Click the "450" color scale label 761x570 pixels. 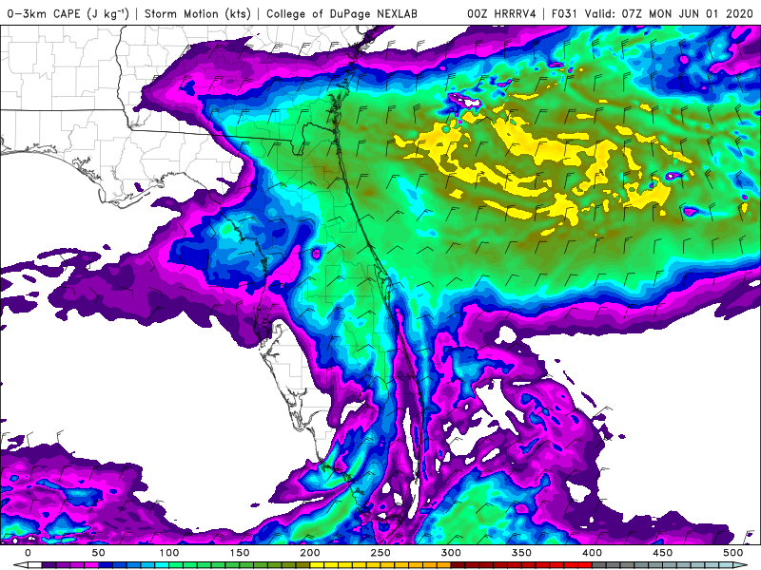(662, 553)
